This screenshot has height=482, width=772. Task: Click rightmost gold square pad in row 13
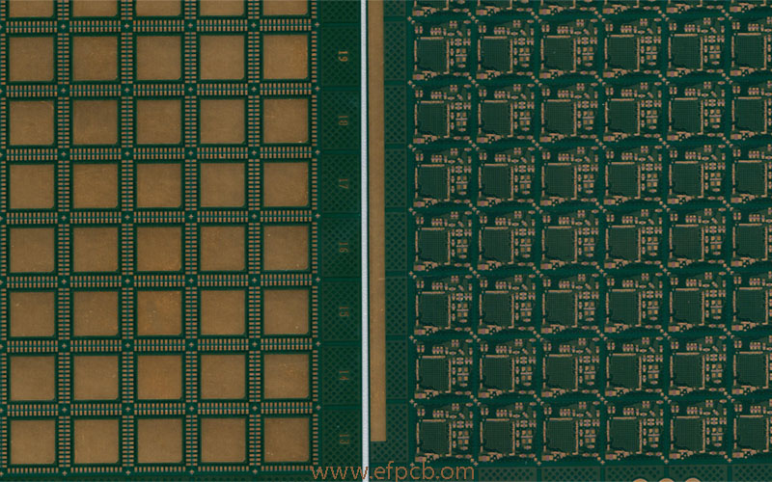286,440
